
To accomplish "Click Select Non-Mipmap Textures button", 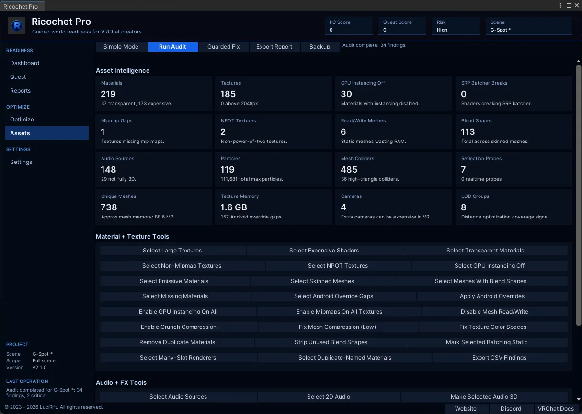I will coord(182,266).
